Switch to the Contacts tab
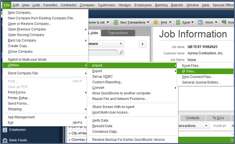This screenshot has width=235, height=144. coord(193,118)
